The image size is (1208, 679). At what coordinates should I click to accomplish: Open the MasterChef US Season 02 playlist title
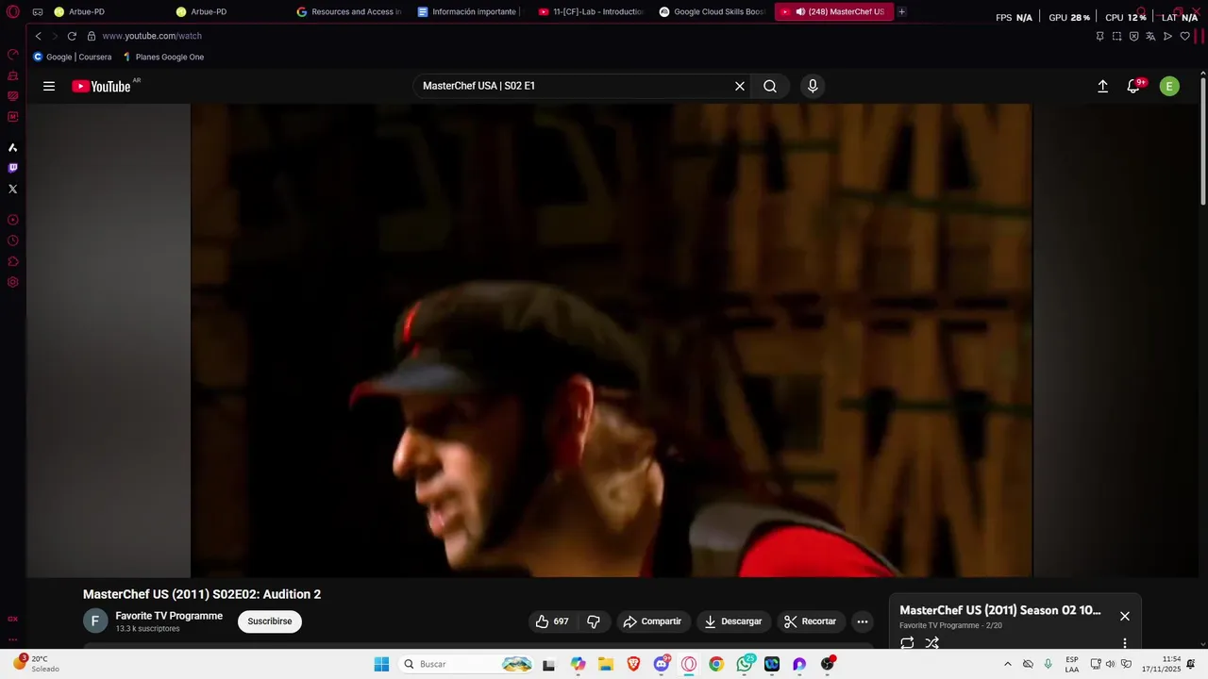[x=1000, y=610]
